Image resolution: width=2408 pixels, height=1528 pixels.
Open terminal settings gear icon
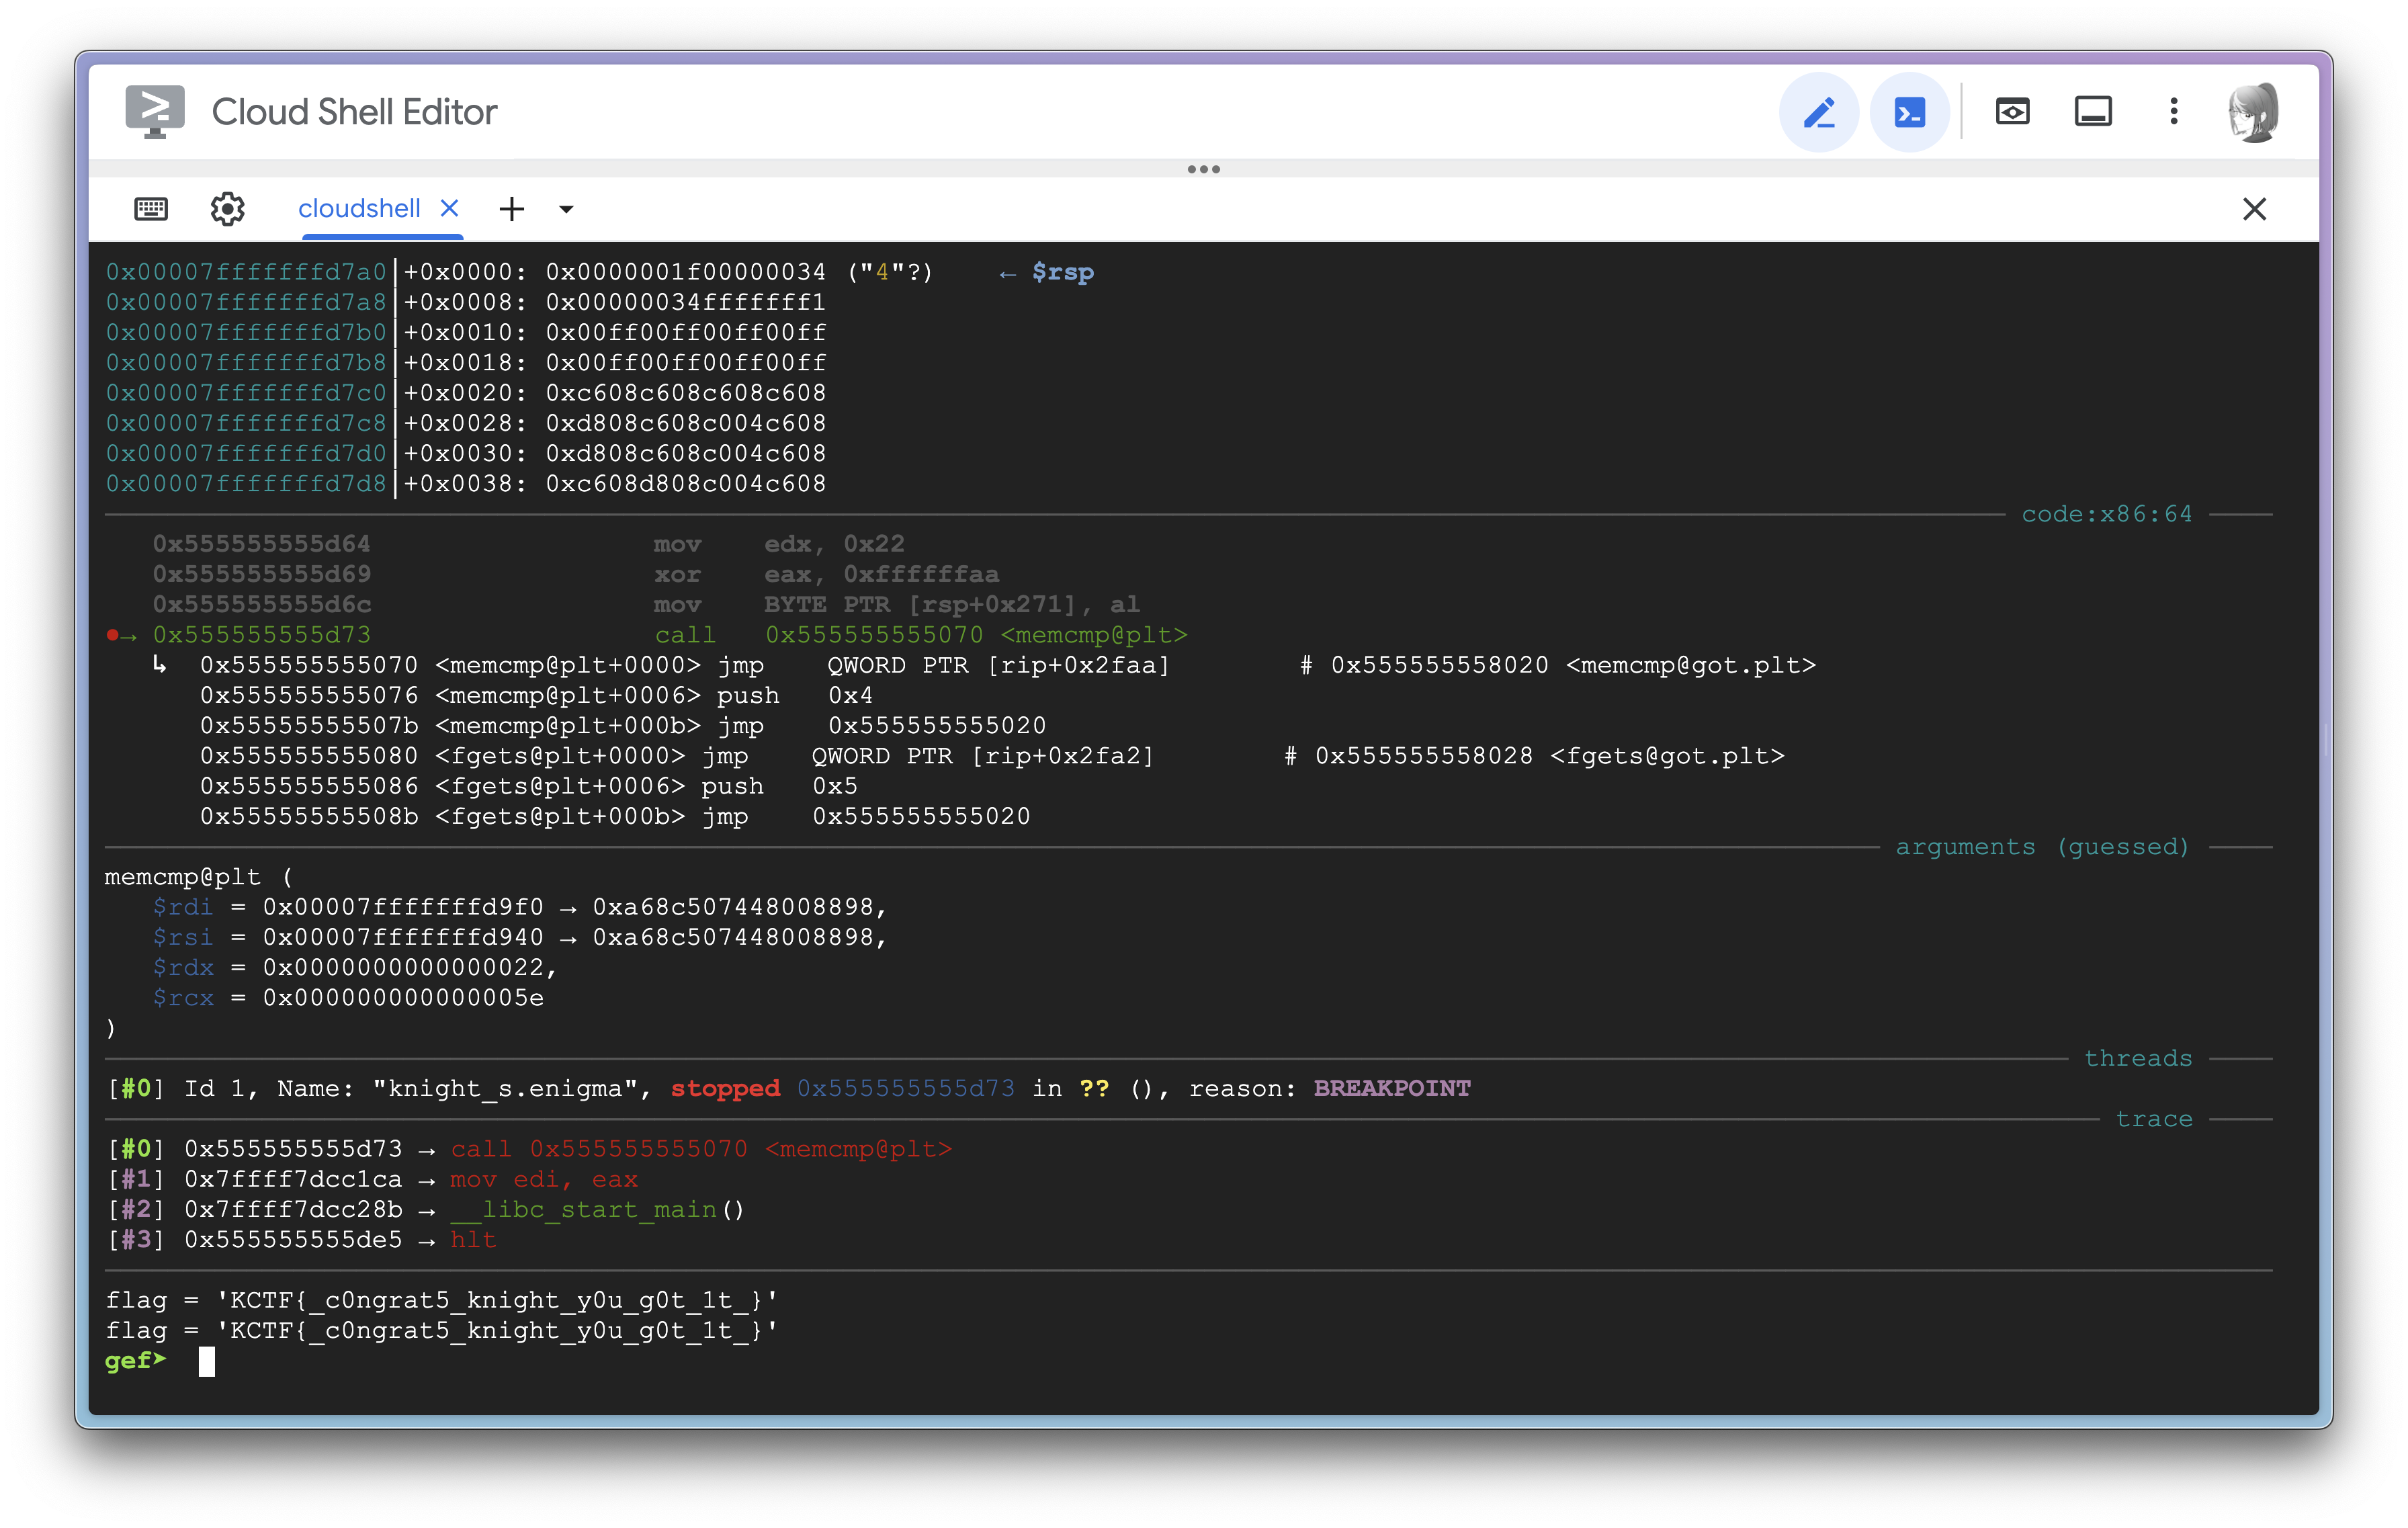point(227,208)
